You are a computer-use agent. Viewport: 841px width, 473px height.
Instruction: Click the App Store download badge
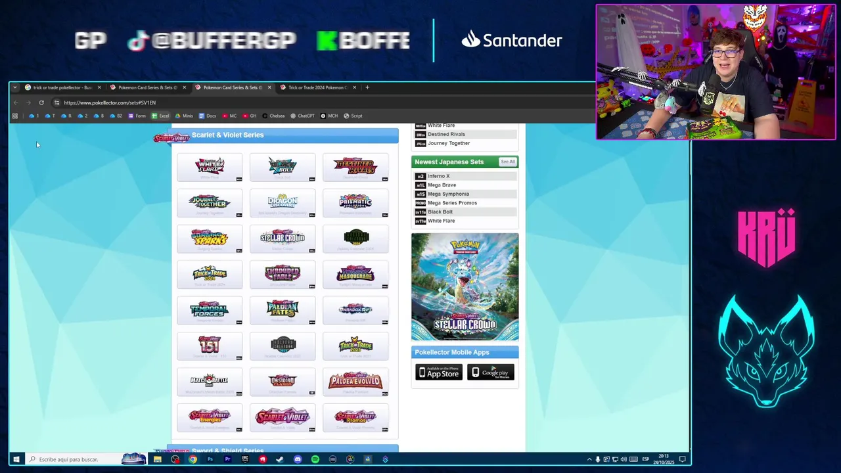tap(439, 372)
